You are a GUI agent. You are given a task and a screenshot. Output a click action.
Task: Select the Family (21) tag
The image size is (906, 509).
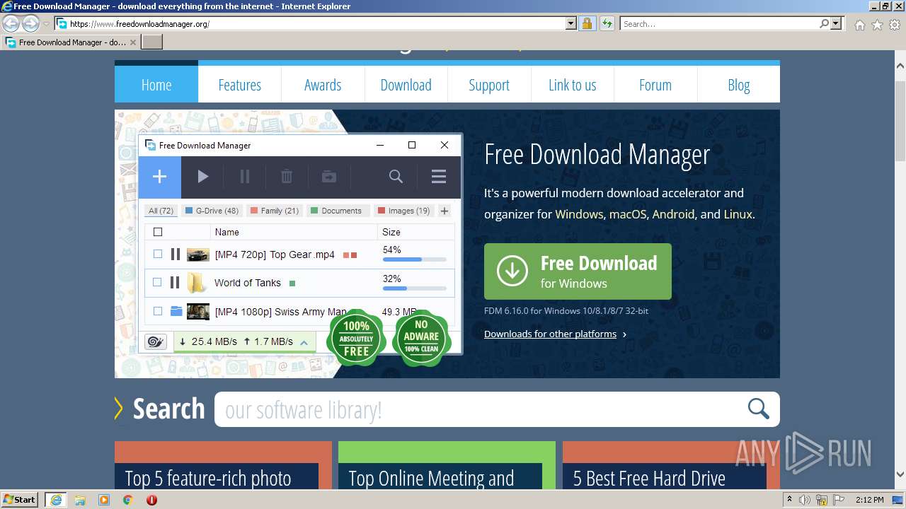pyautogui.click(x=274, y=211)
